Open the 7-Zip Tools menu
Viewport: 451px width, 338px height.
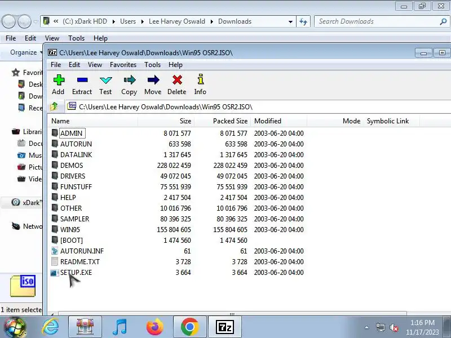pos(152,65)
